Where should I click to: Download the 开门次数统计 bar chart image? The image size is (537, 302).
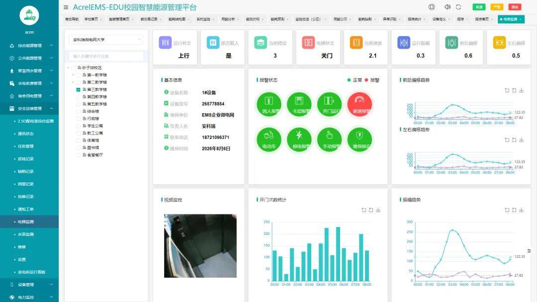click(x=378, y=210)
